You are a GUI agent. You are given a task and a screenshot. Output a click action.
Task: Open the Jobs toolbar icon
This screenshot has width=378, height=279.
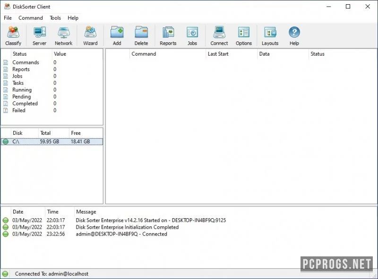[192, 32]
